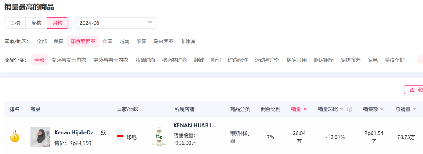Choose category 家电
Viewport: 423px width, 154px height.
372,60
